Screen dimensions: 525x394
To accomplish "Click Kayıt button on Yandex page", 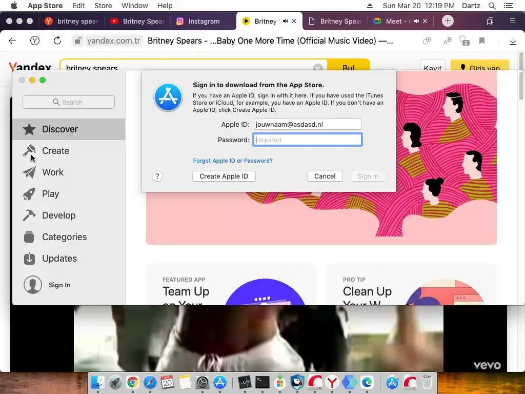I will [432, 66].
